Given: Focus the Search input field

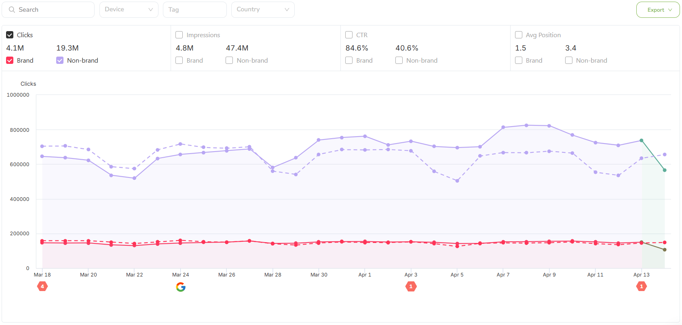Looking at the screenshot, I should point(53,10).
